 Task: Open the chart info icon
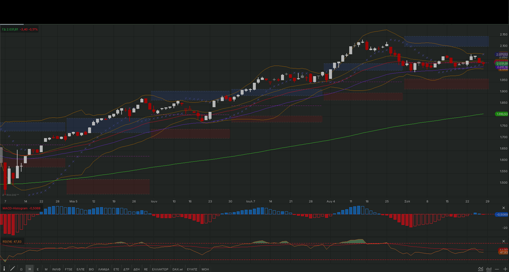[4, 269]
